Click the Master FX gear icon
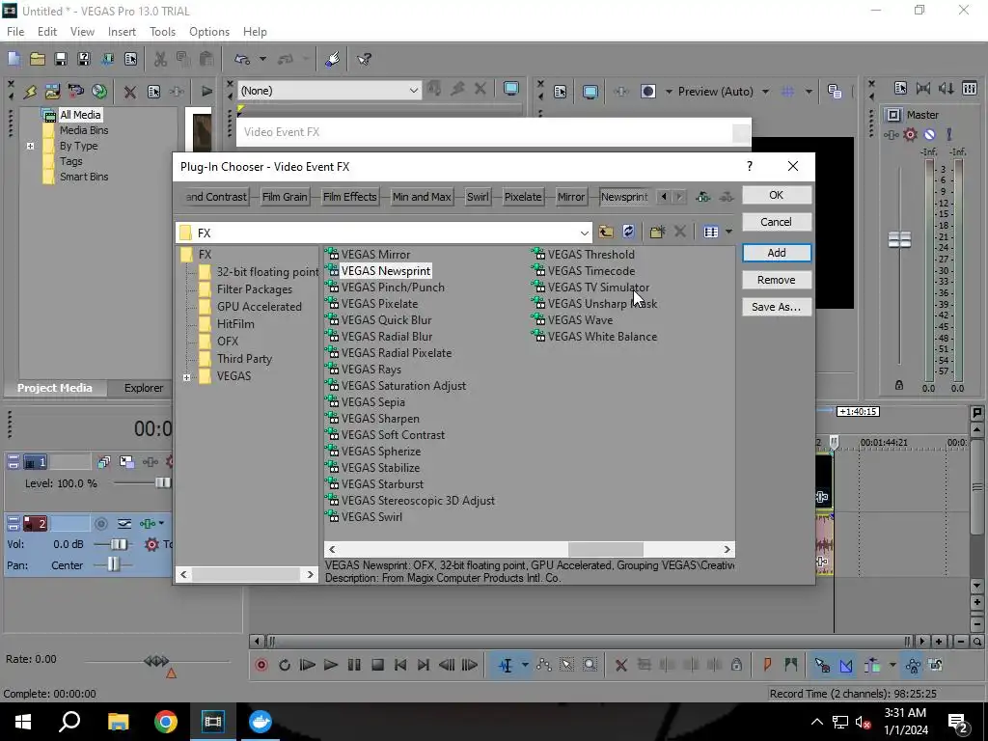This screenshot has width=988, height=741. click(x=910, y=134)
